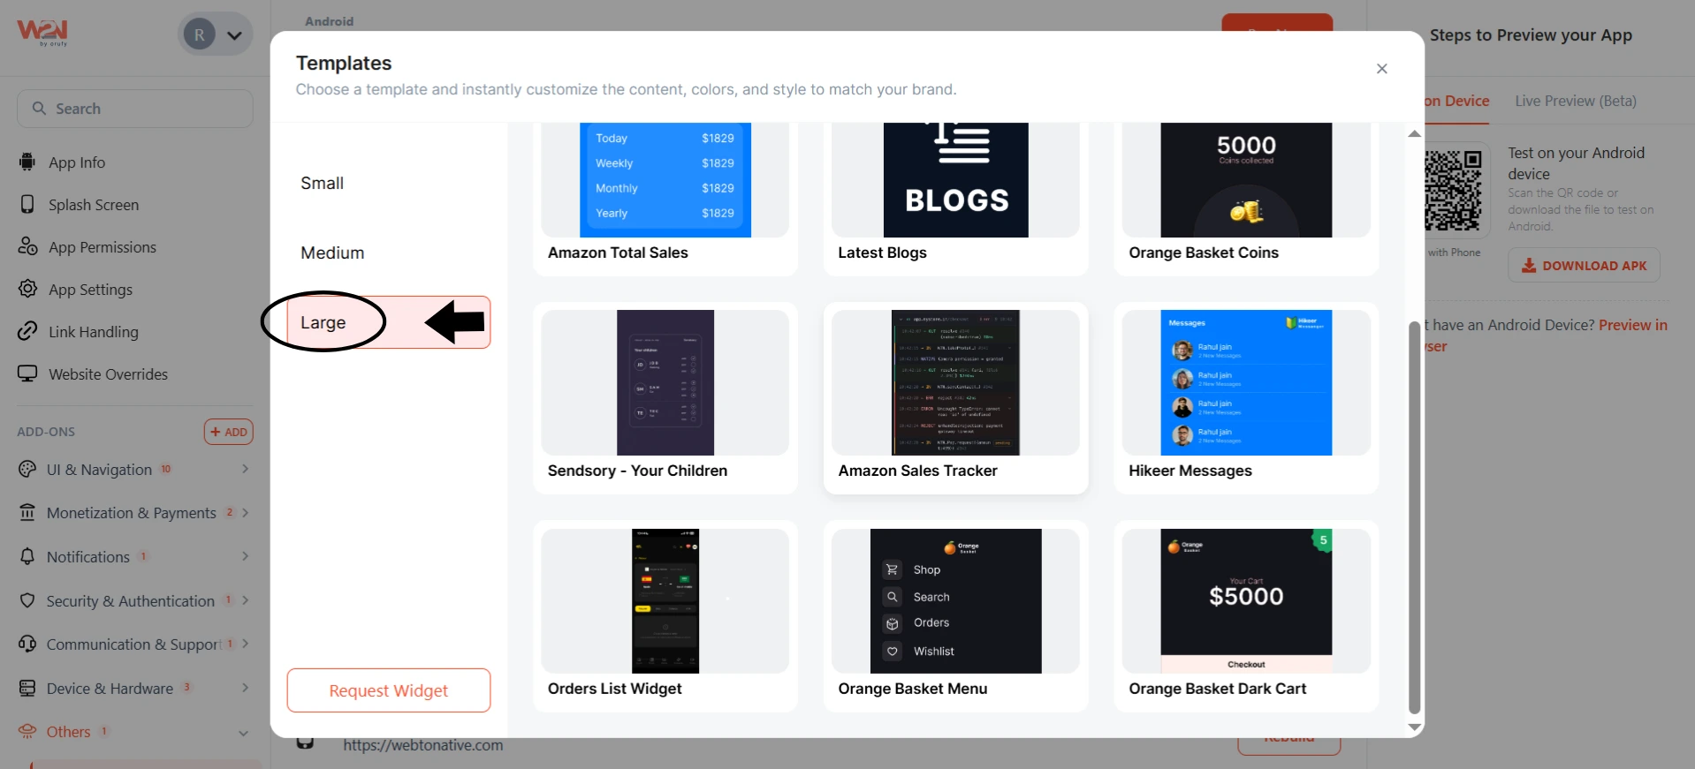The width and height of the screenshot is (1695, 769).
Task: Click the Link Handling chain icon
Action: click(27, 331)
